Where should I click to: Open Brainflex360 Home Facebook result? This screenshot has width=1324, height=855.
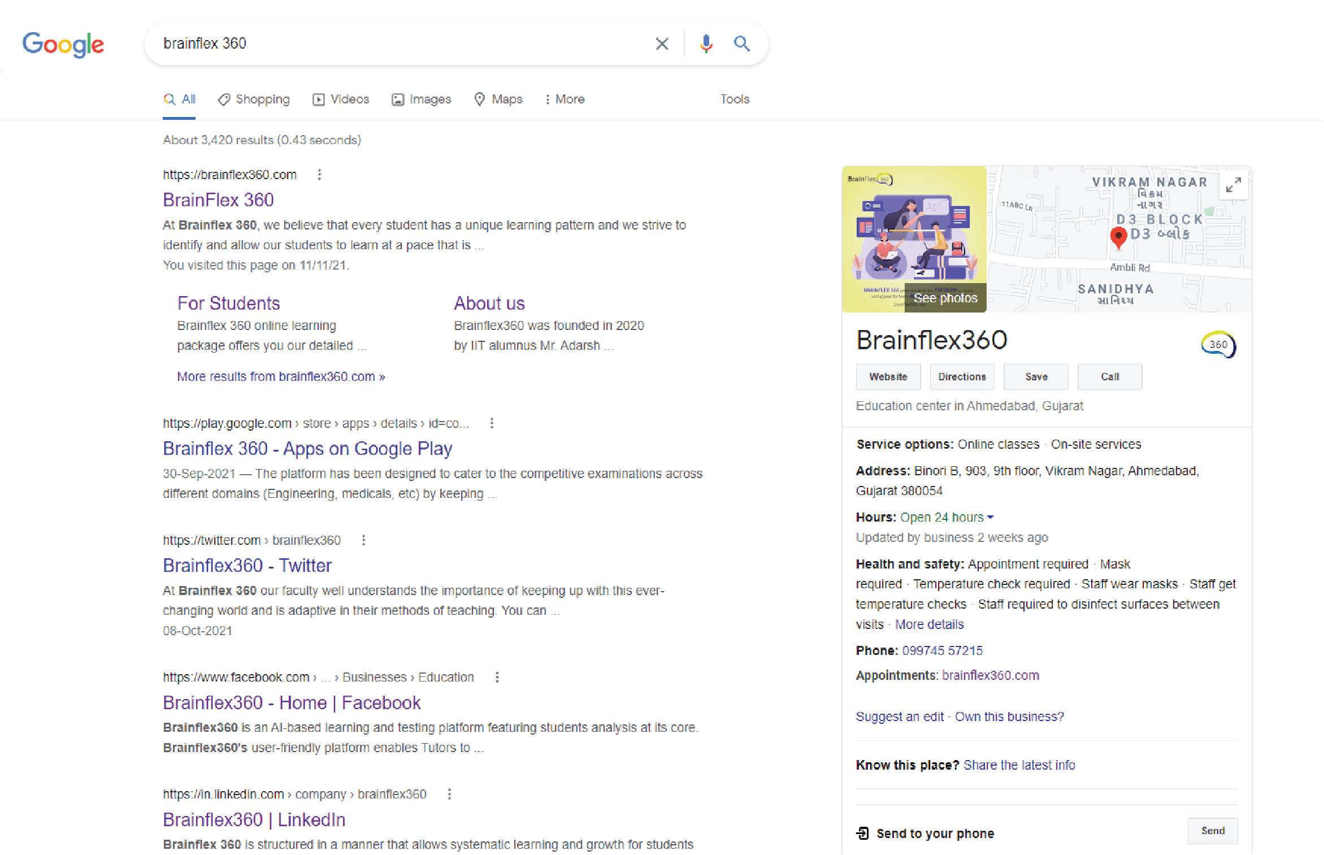point(292,703)
